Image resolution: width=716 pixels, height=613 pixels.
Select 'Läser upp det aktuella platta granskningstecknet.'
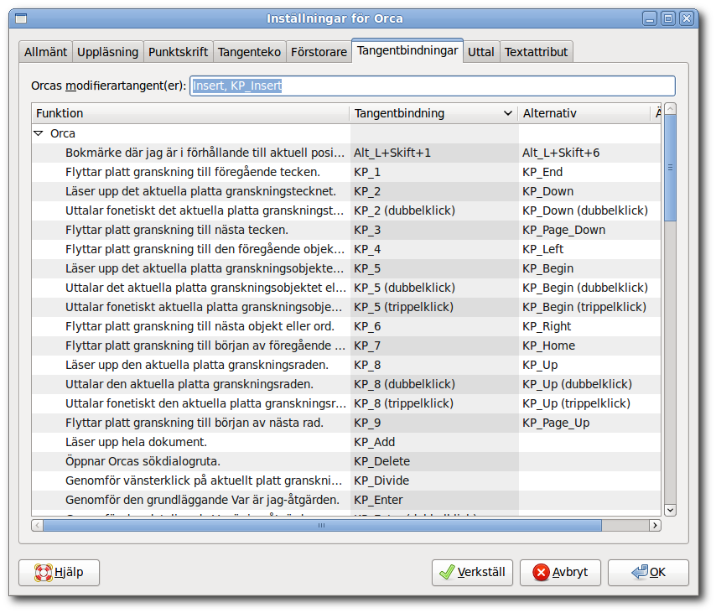tap(346, 191)
